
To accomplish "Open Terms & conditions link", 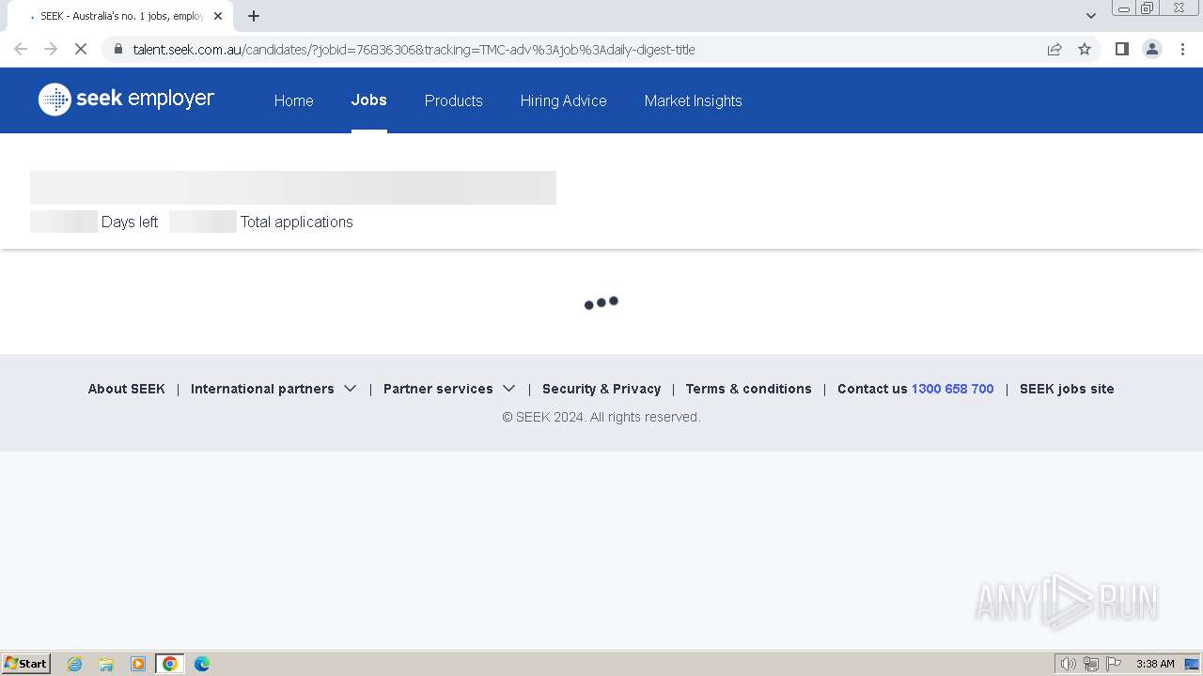I will point(748,389).
